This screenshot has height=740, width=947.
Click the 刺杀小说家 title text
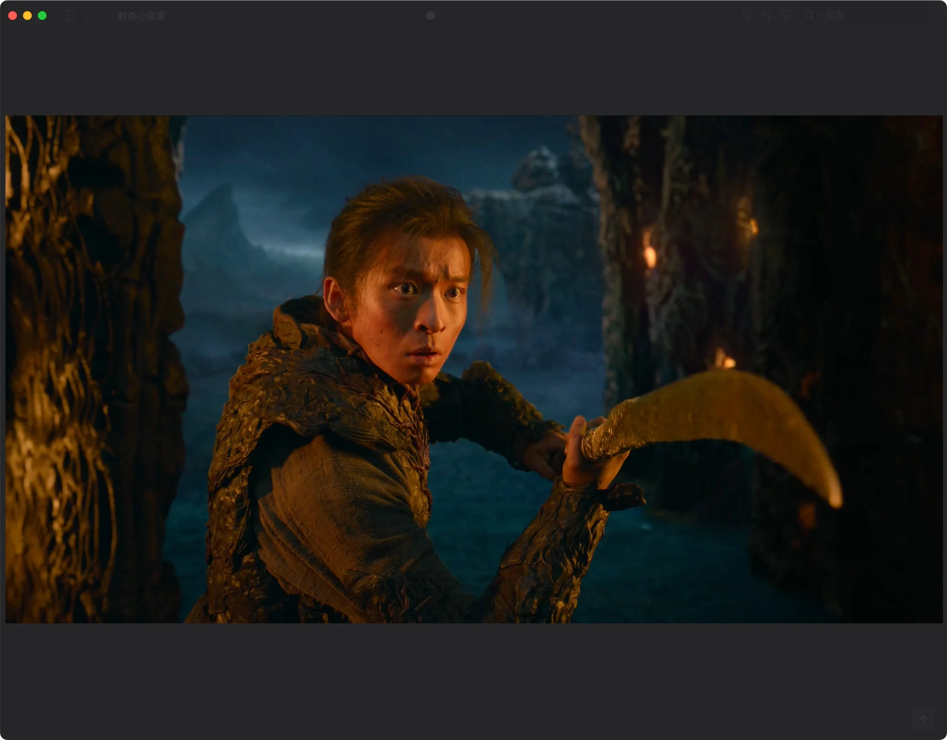(141, 16)
